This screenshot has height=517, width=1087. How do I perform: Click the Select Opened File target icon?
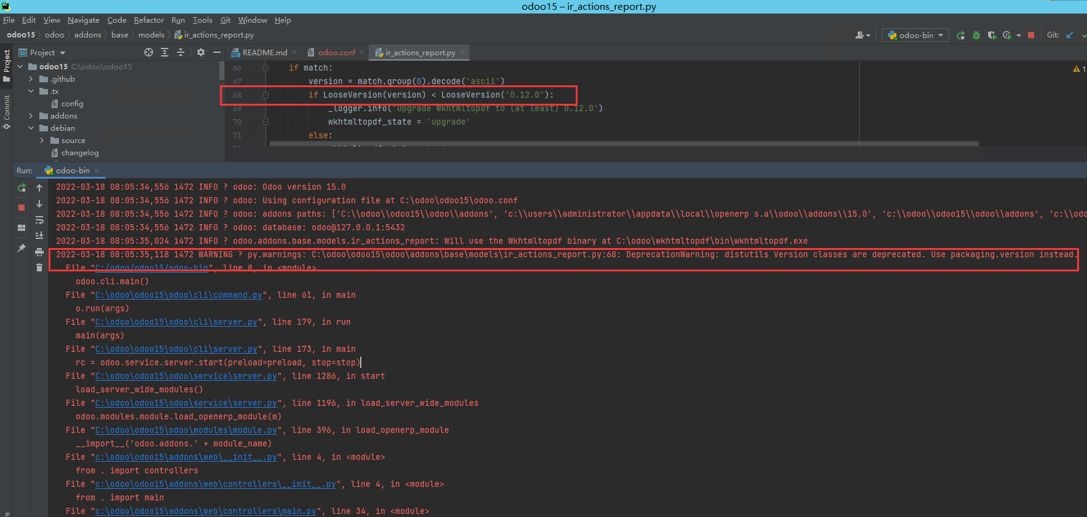pos(149,52)
